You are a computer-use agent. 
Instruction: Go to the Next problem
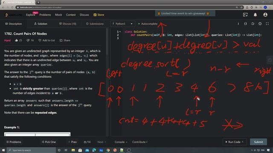coord(102,142)
